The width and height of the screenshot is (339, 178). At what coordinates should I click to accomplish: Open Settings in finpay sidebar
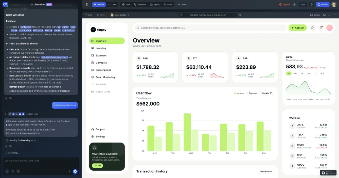[x=107, y=137]
